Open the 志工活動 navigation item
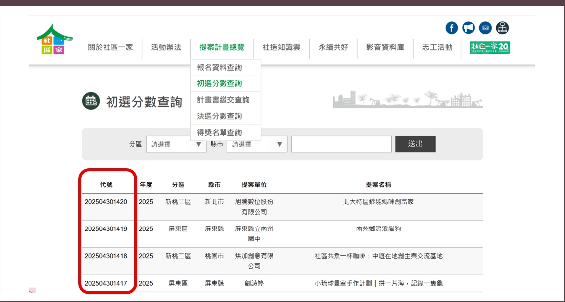The image size is (565, 302). click(437, 47)
